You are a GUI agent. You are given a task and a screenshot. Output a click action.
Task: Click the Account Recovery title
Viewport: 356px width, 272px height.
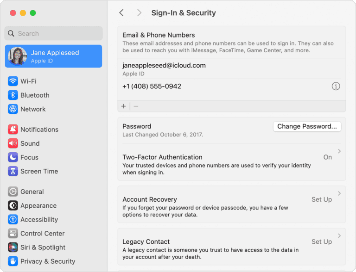[150, 199]
